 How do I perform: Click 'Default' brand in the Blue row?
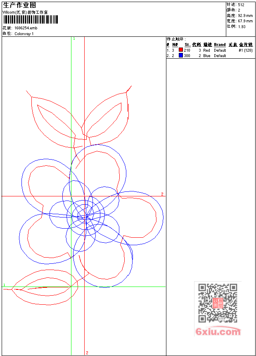(220, 56)
